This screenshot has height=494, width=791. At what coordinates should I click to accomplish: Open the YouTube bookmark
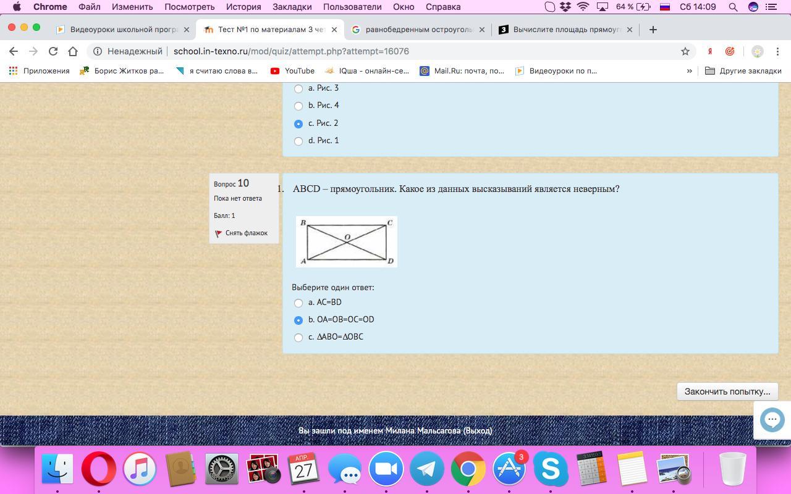293,71
